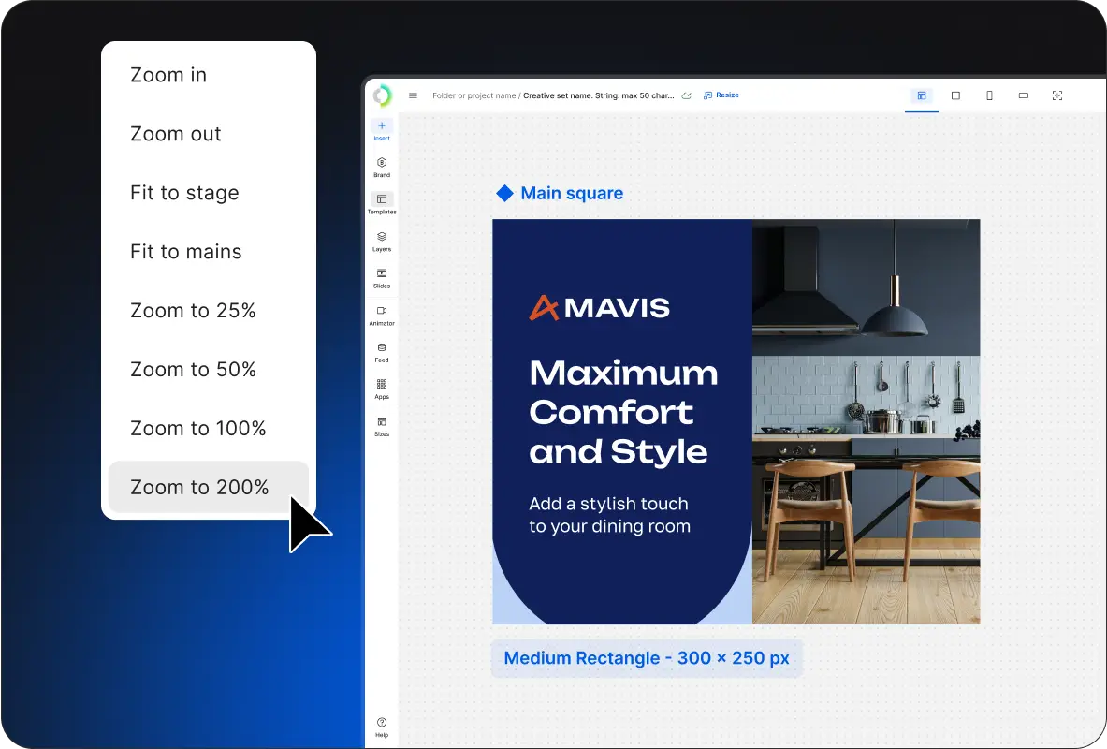Click the kitchen photo in the creative
The image size is (1107, 749).
[x=867, y=421]
